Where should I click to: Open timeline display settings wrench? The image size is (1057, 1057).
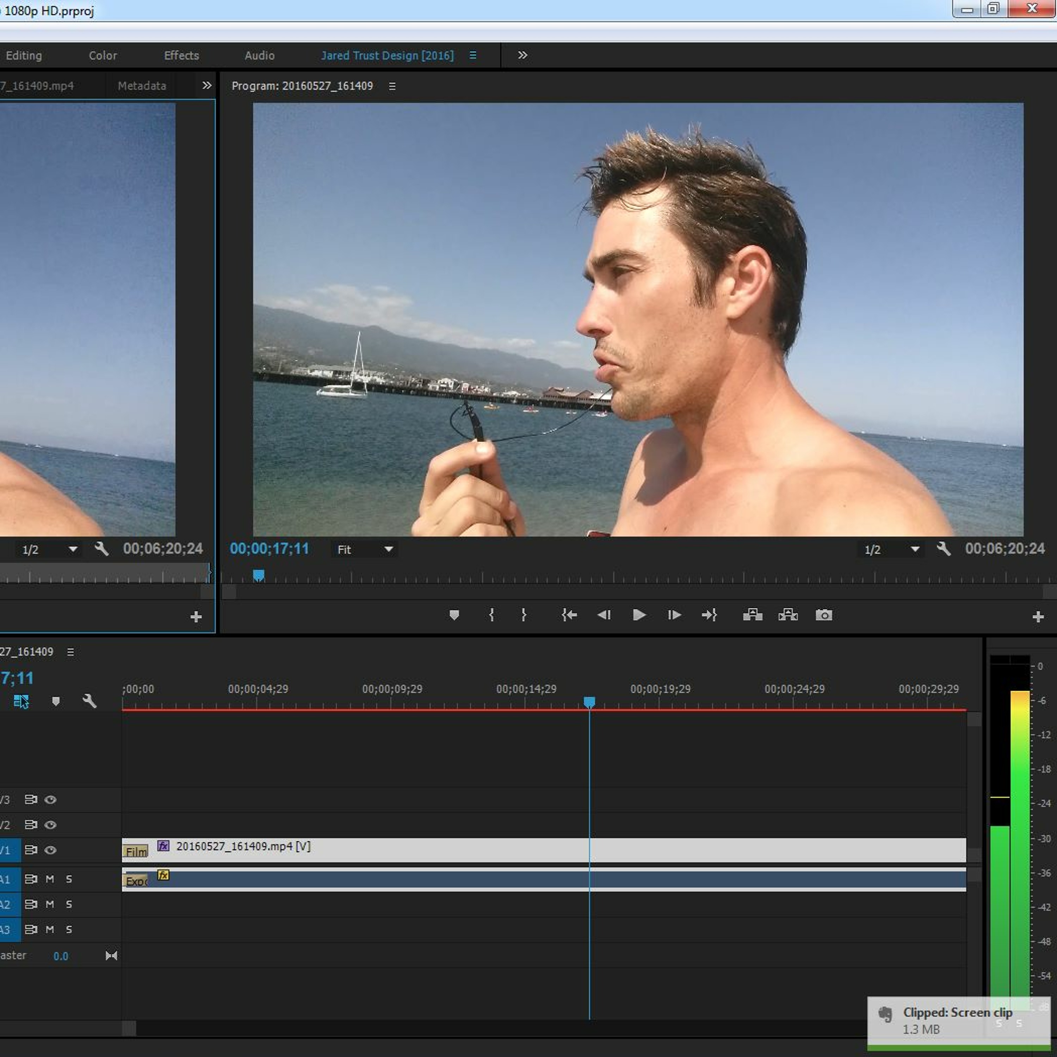point(89,701)
